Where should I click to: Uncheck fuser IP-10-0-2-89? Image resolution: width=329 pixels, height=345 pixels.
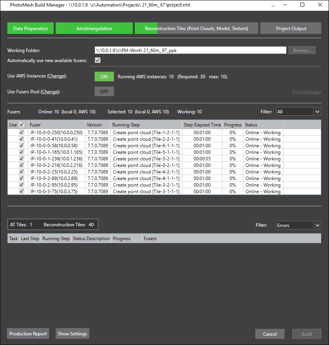point(22,178)
